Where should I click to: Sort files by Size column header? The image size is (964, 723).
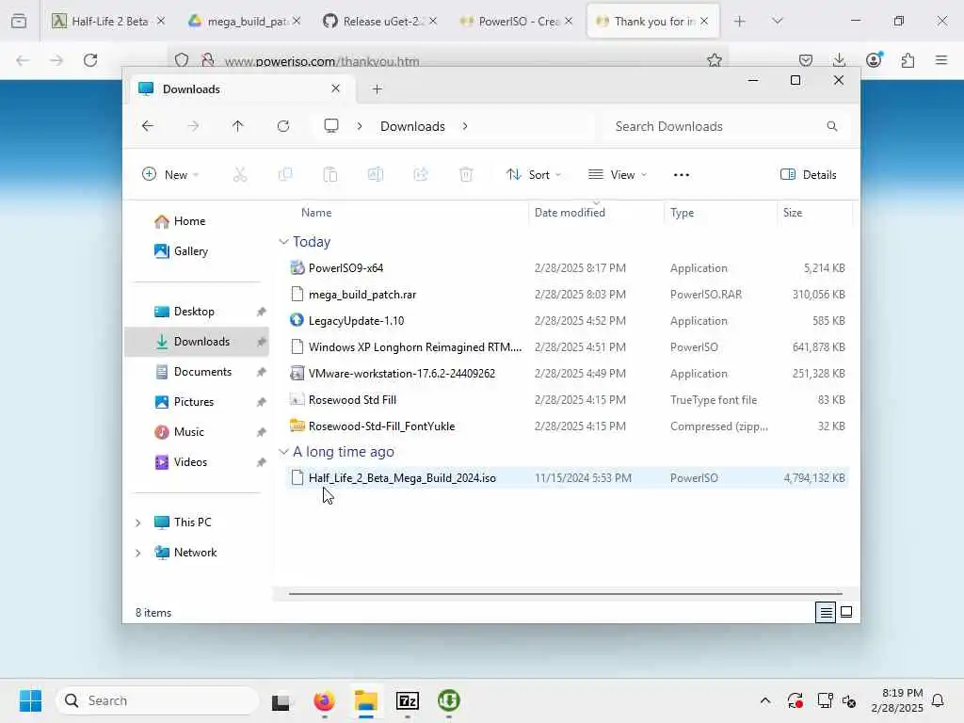click(793, 213)
